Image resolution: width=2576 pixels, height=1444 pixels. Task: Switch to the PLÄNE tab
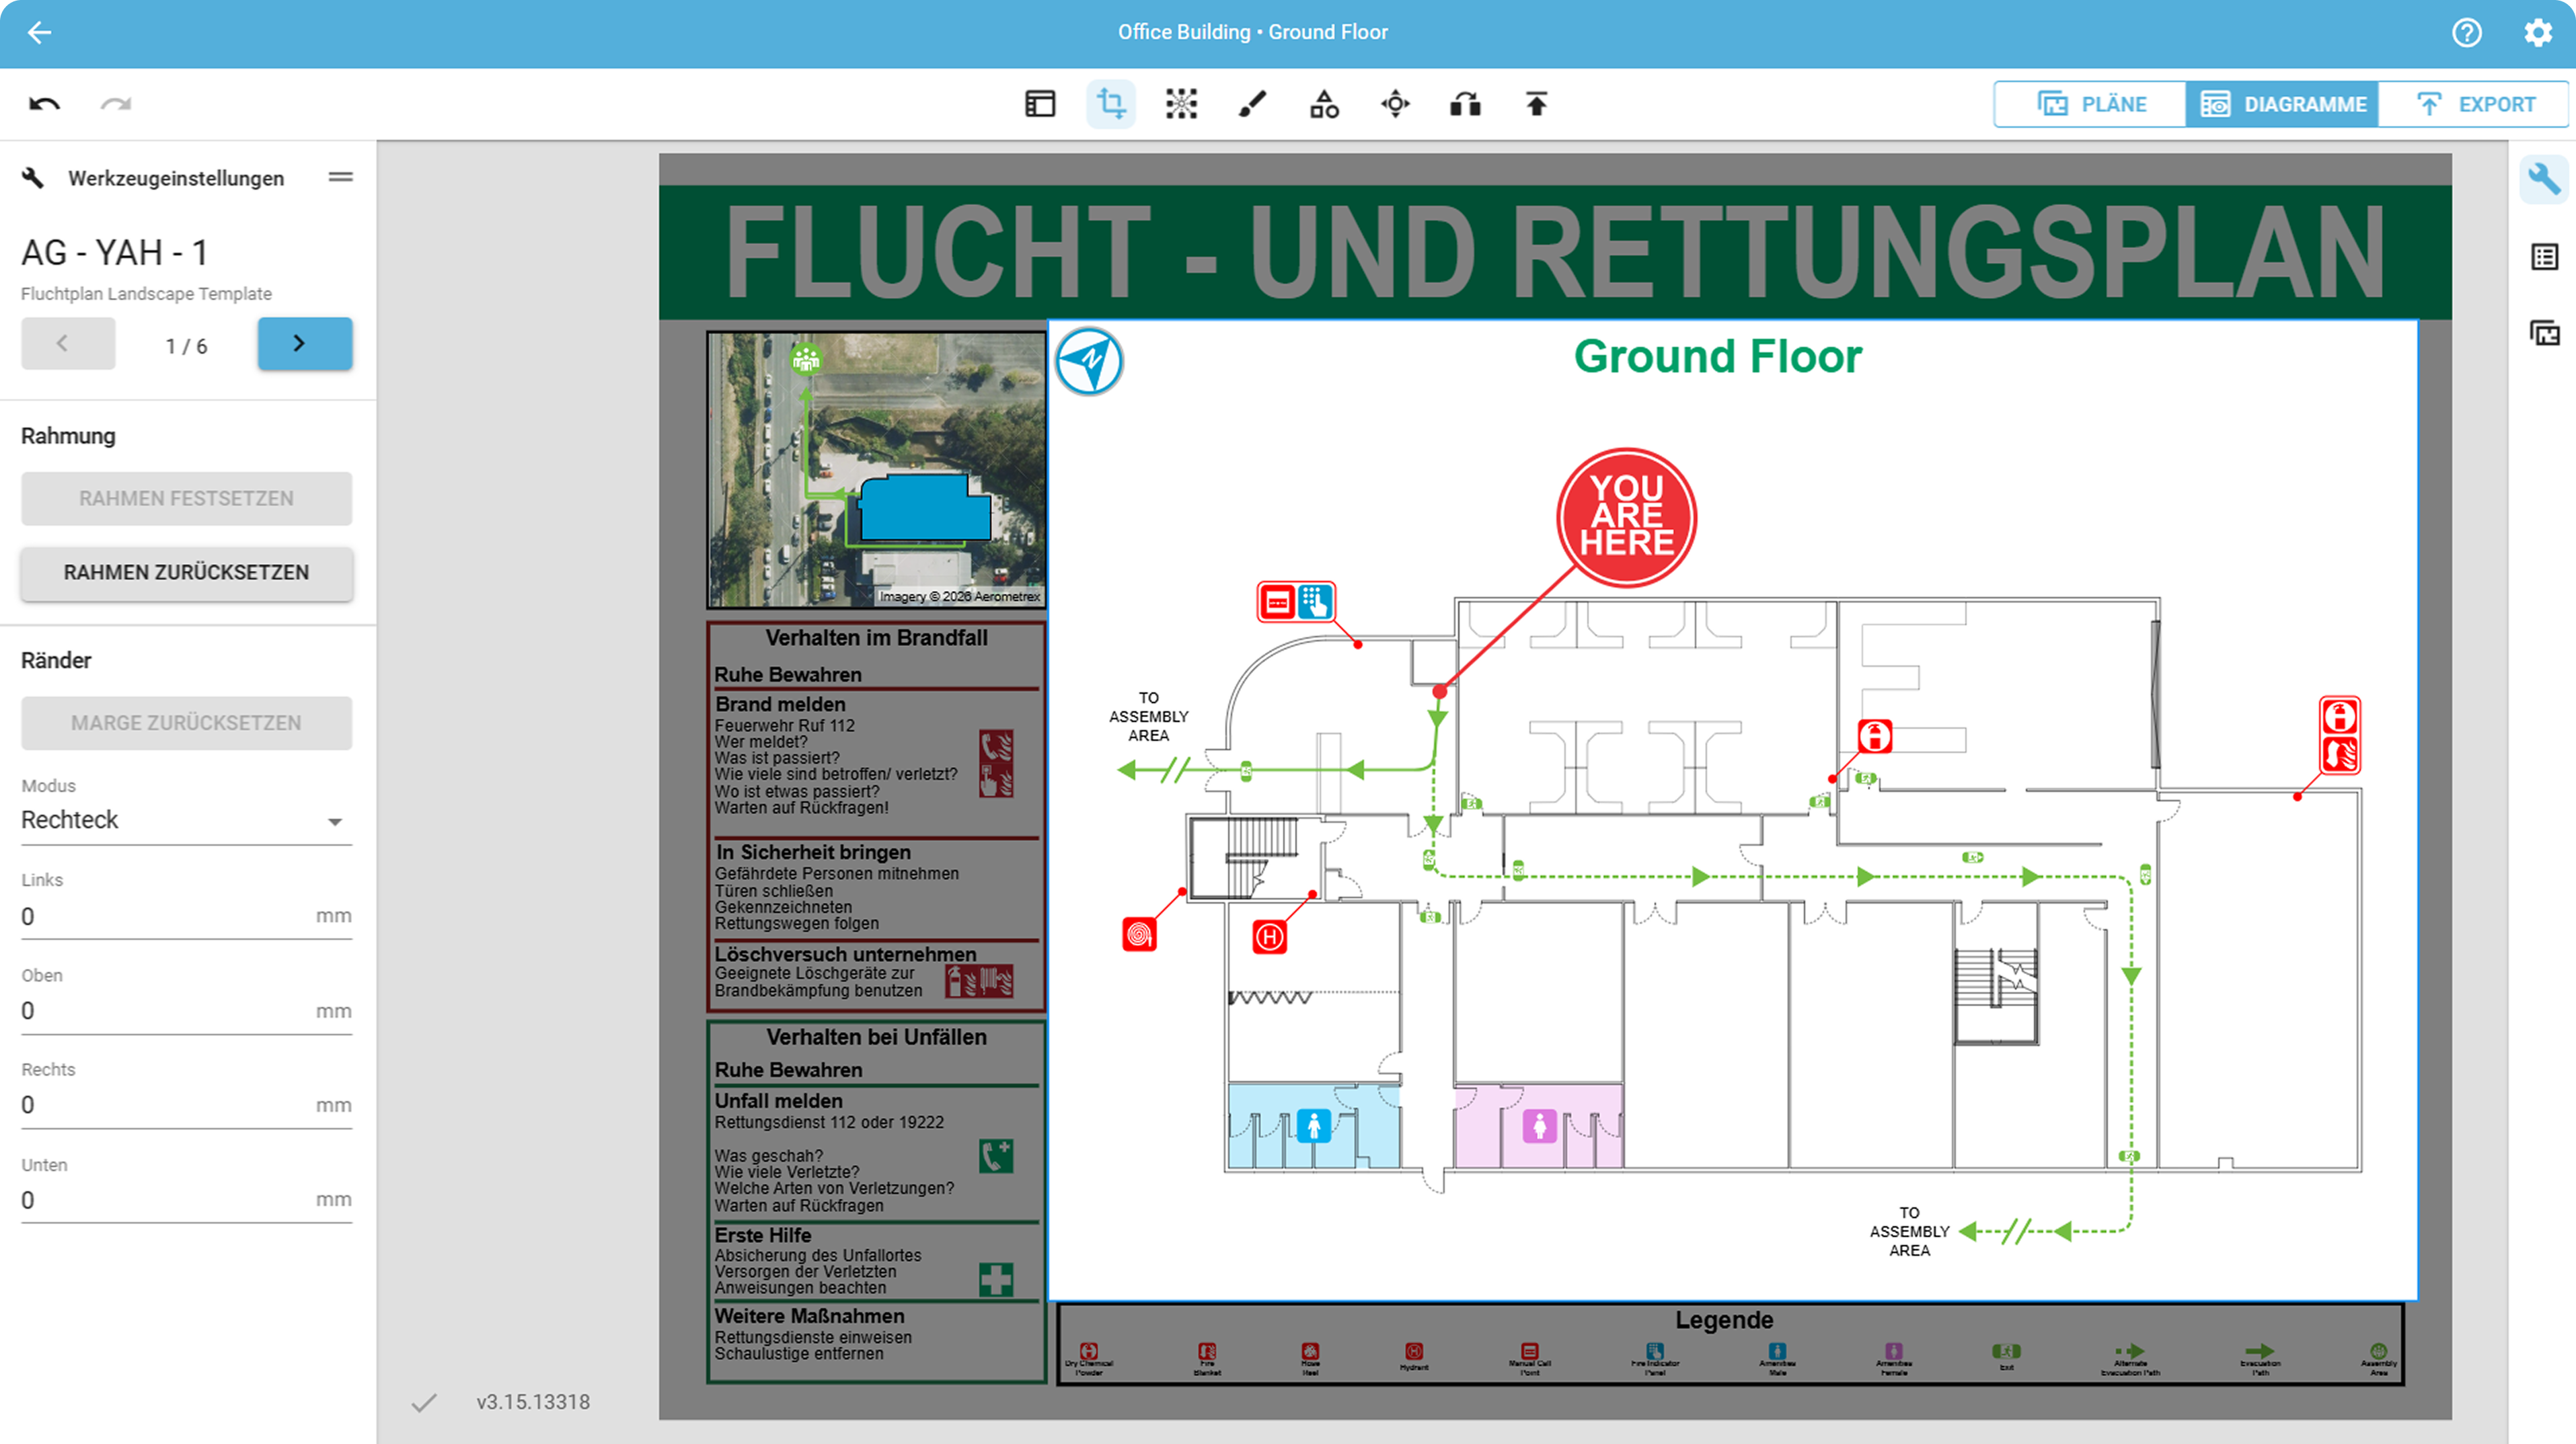click(x=2091, y=104)
